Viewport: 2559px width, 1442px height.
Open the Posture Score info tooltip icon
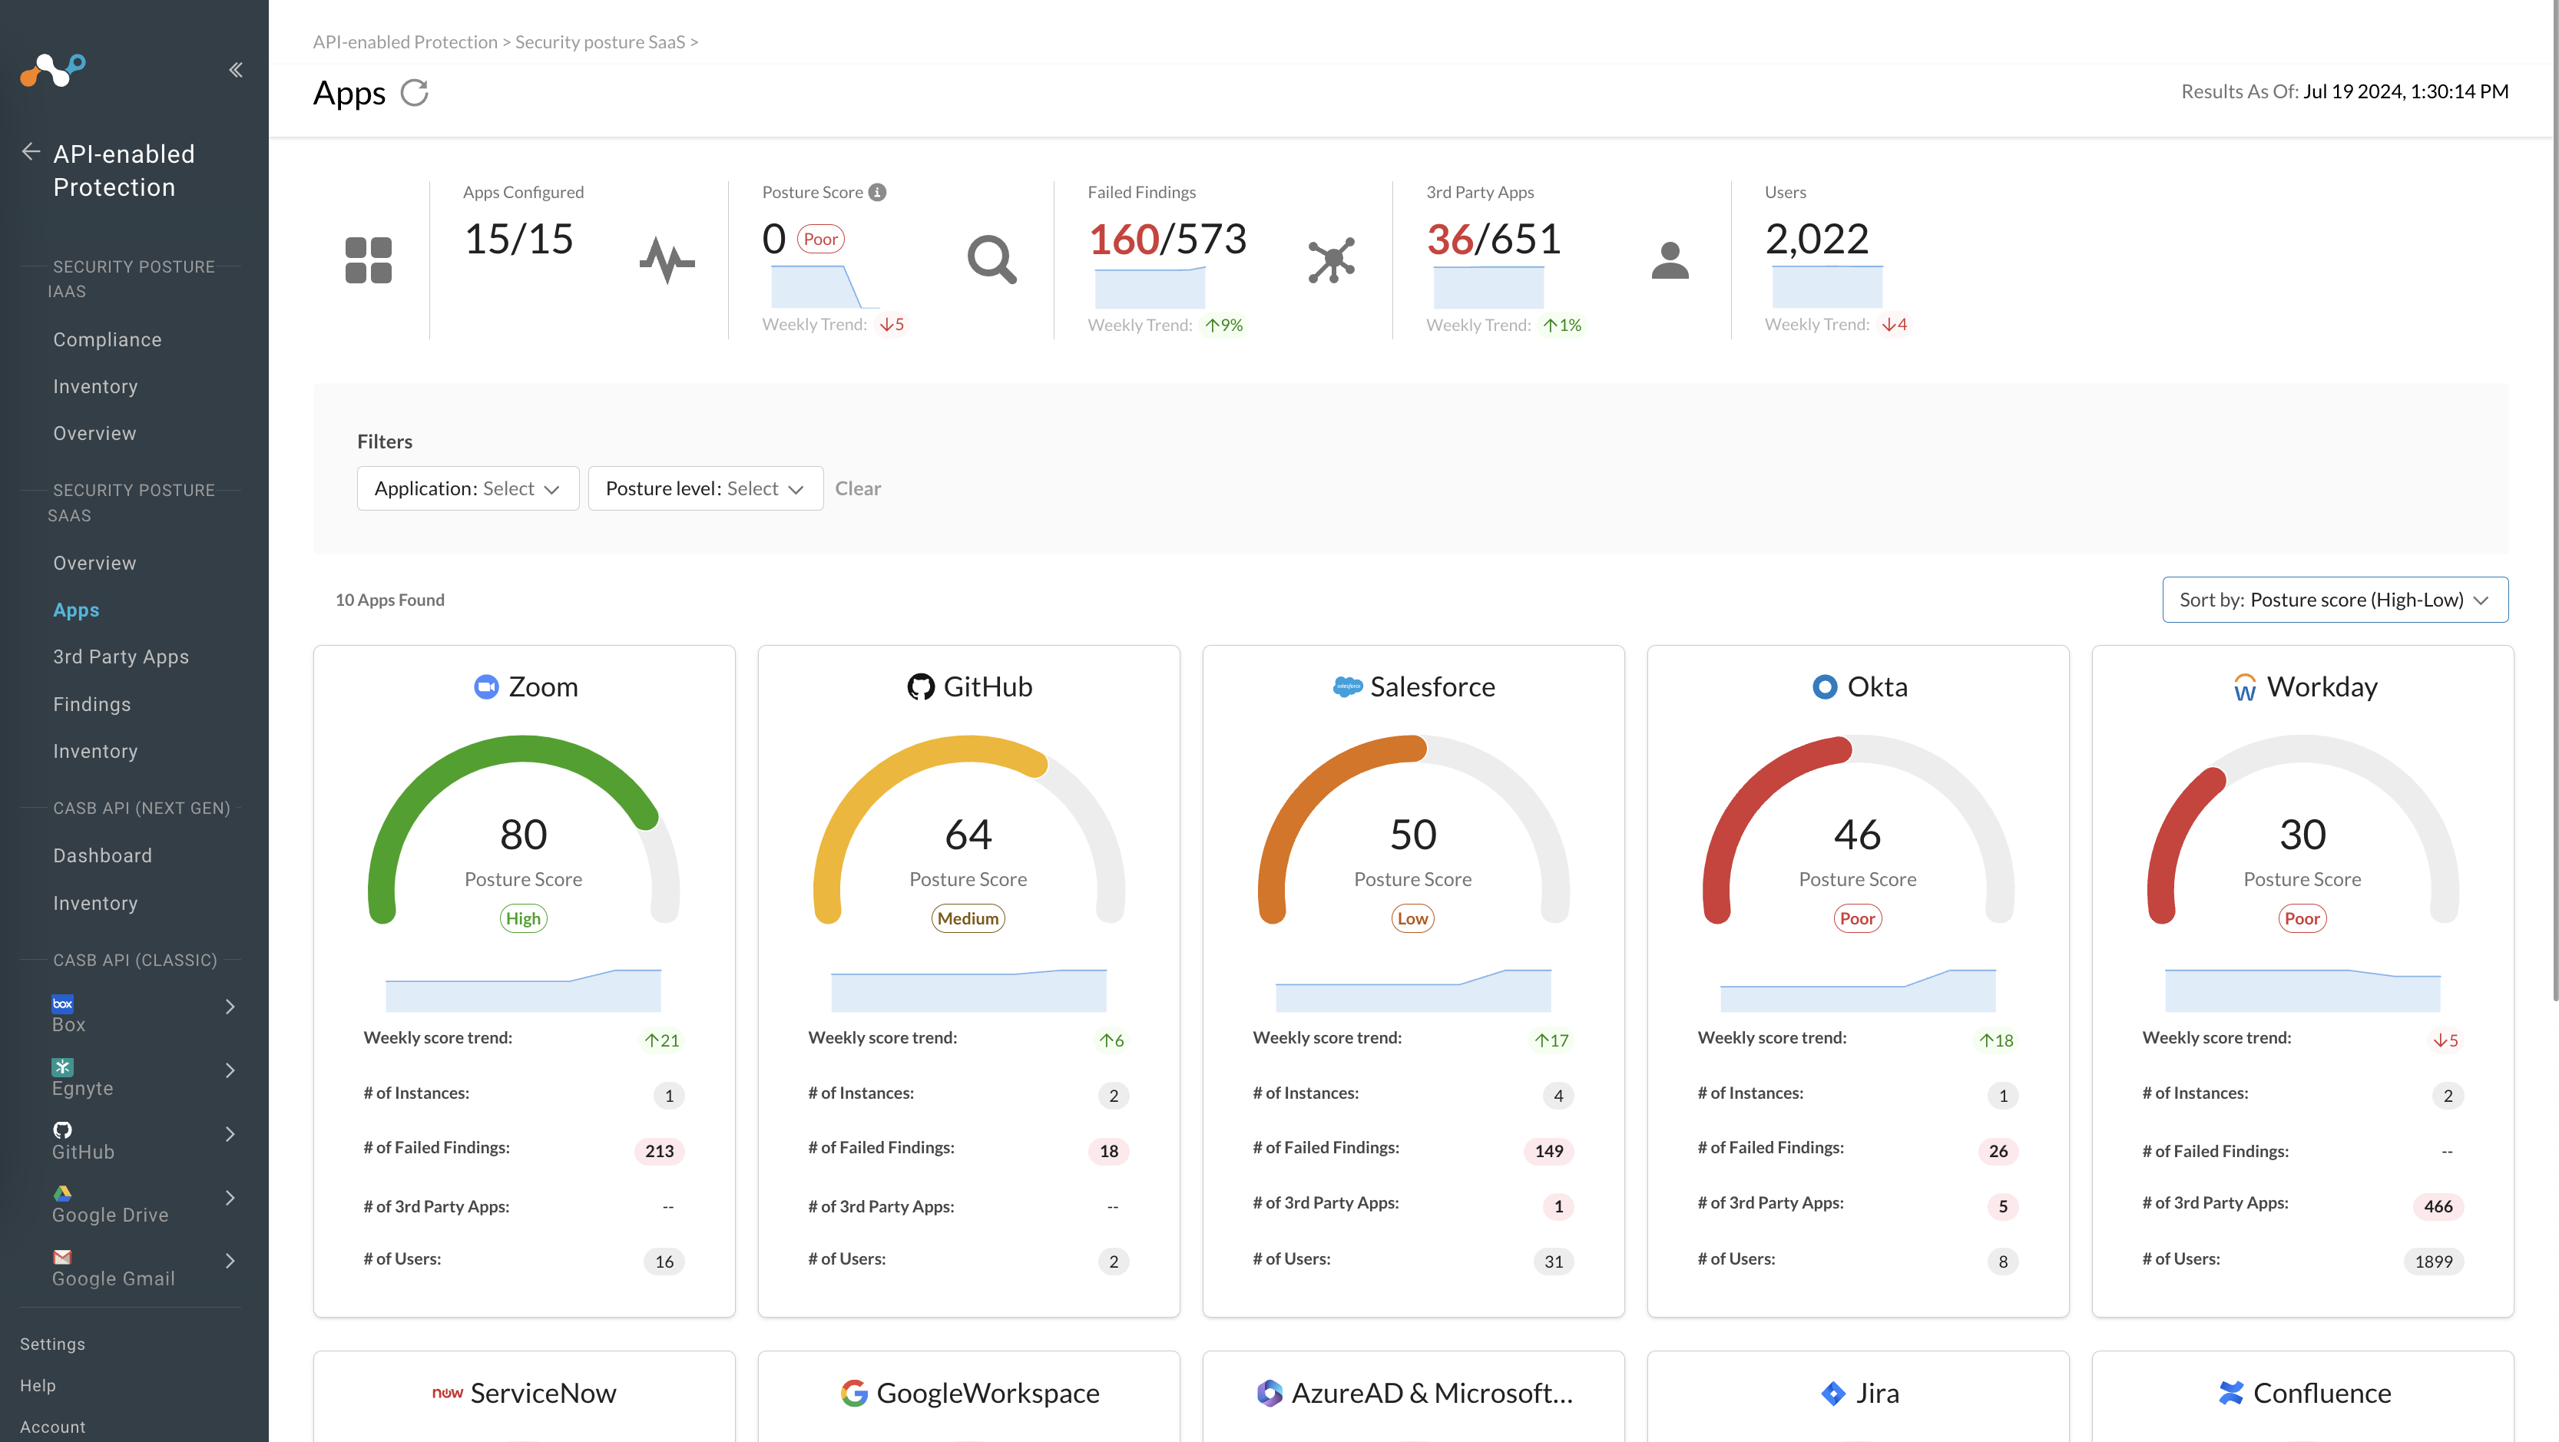click(x=877, y=192)
